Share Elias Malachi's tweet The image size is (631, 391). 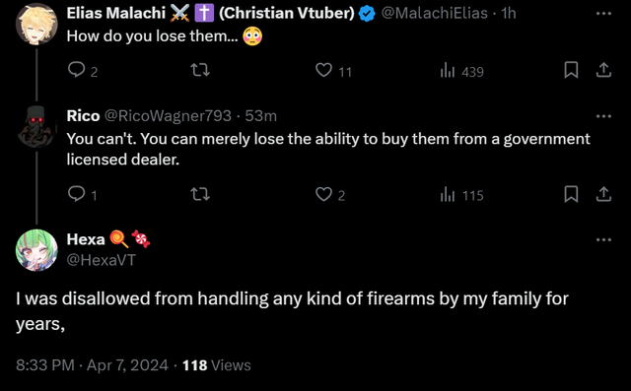pos(603,70)
